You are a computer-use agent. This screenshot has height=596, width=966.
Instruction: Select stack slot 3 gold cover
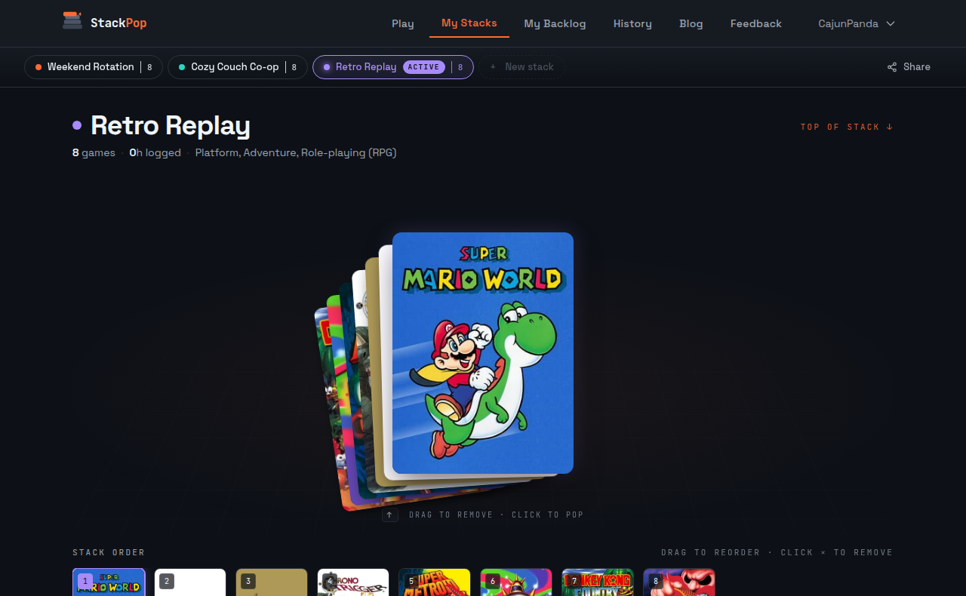(x=272, y=582)
